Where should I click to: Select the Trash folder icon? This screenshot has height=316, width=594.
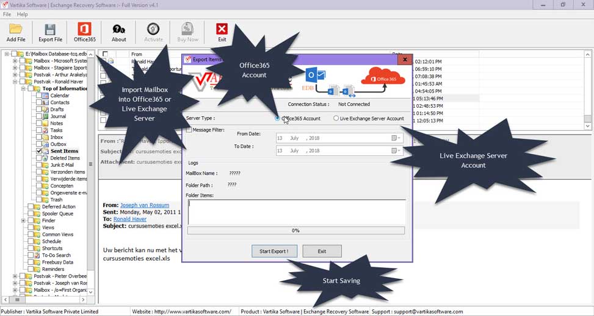[45, 200]
